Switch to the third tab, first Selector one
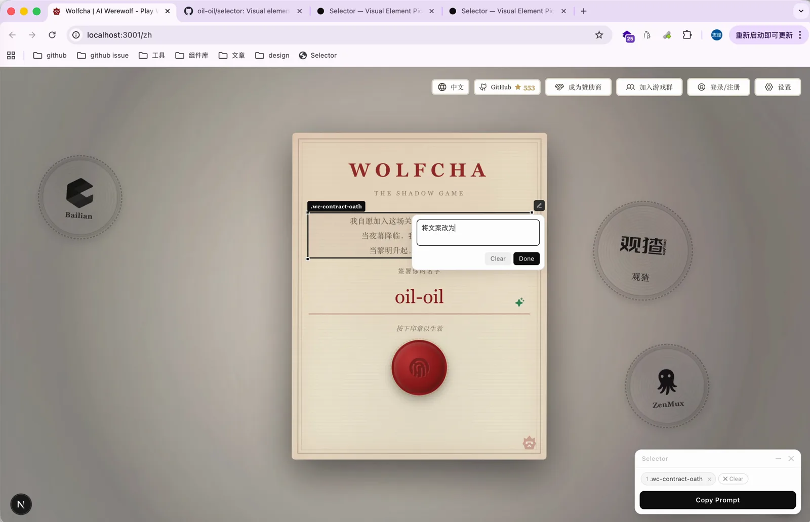 (x=375, y=11)
